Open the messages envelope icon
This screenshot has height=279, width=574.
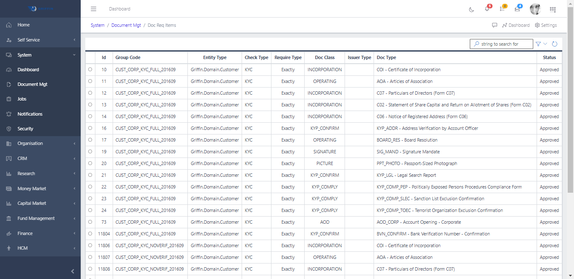point(517,9)
